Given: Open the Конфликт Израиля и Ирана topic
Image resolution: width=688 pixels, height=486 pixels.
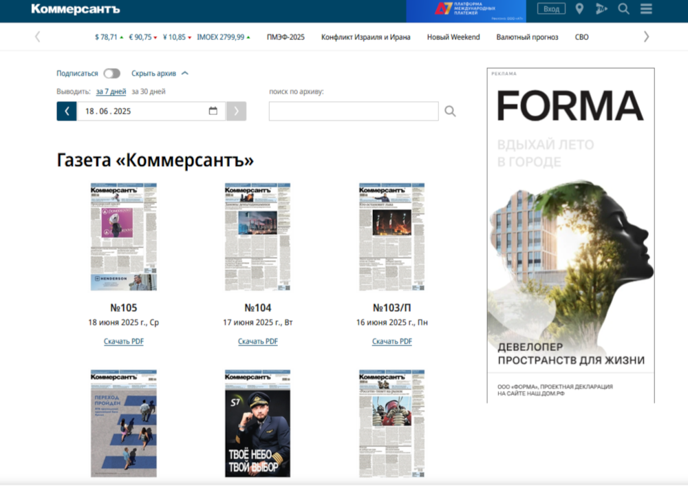Looking at the screenshot, I should coord(365,37).
